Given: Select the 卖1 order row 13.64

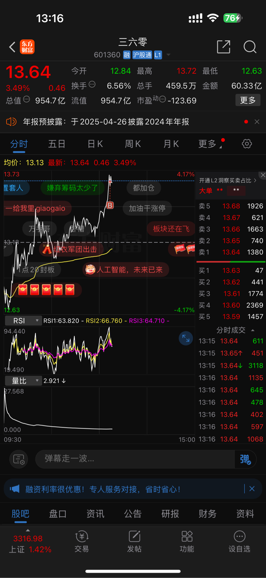Looking at the screenshot, I should [231, 252].
